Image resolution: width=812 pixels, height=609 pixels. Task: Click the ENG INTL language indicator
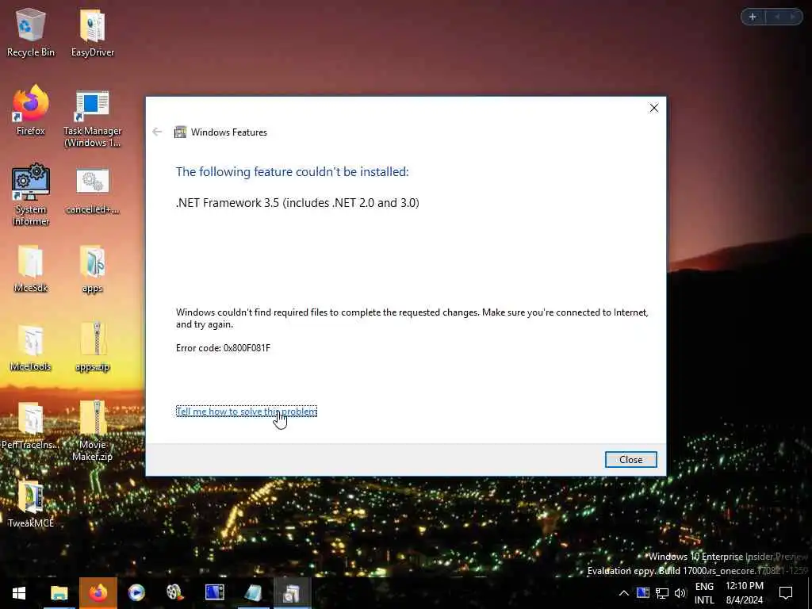(x=704, y=593)
